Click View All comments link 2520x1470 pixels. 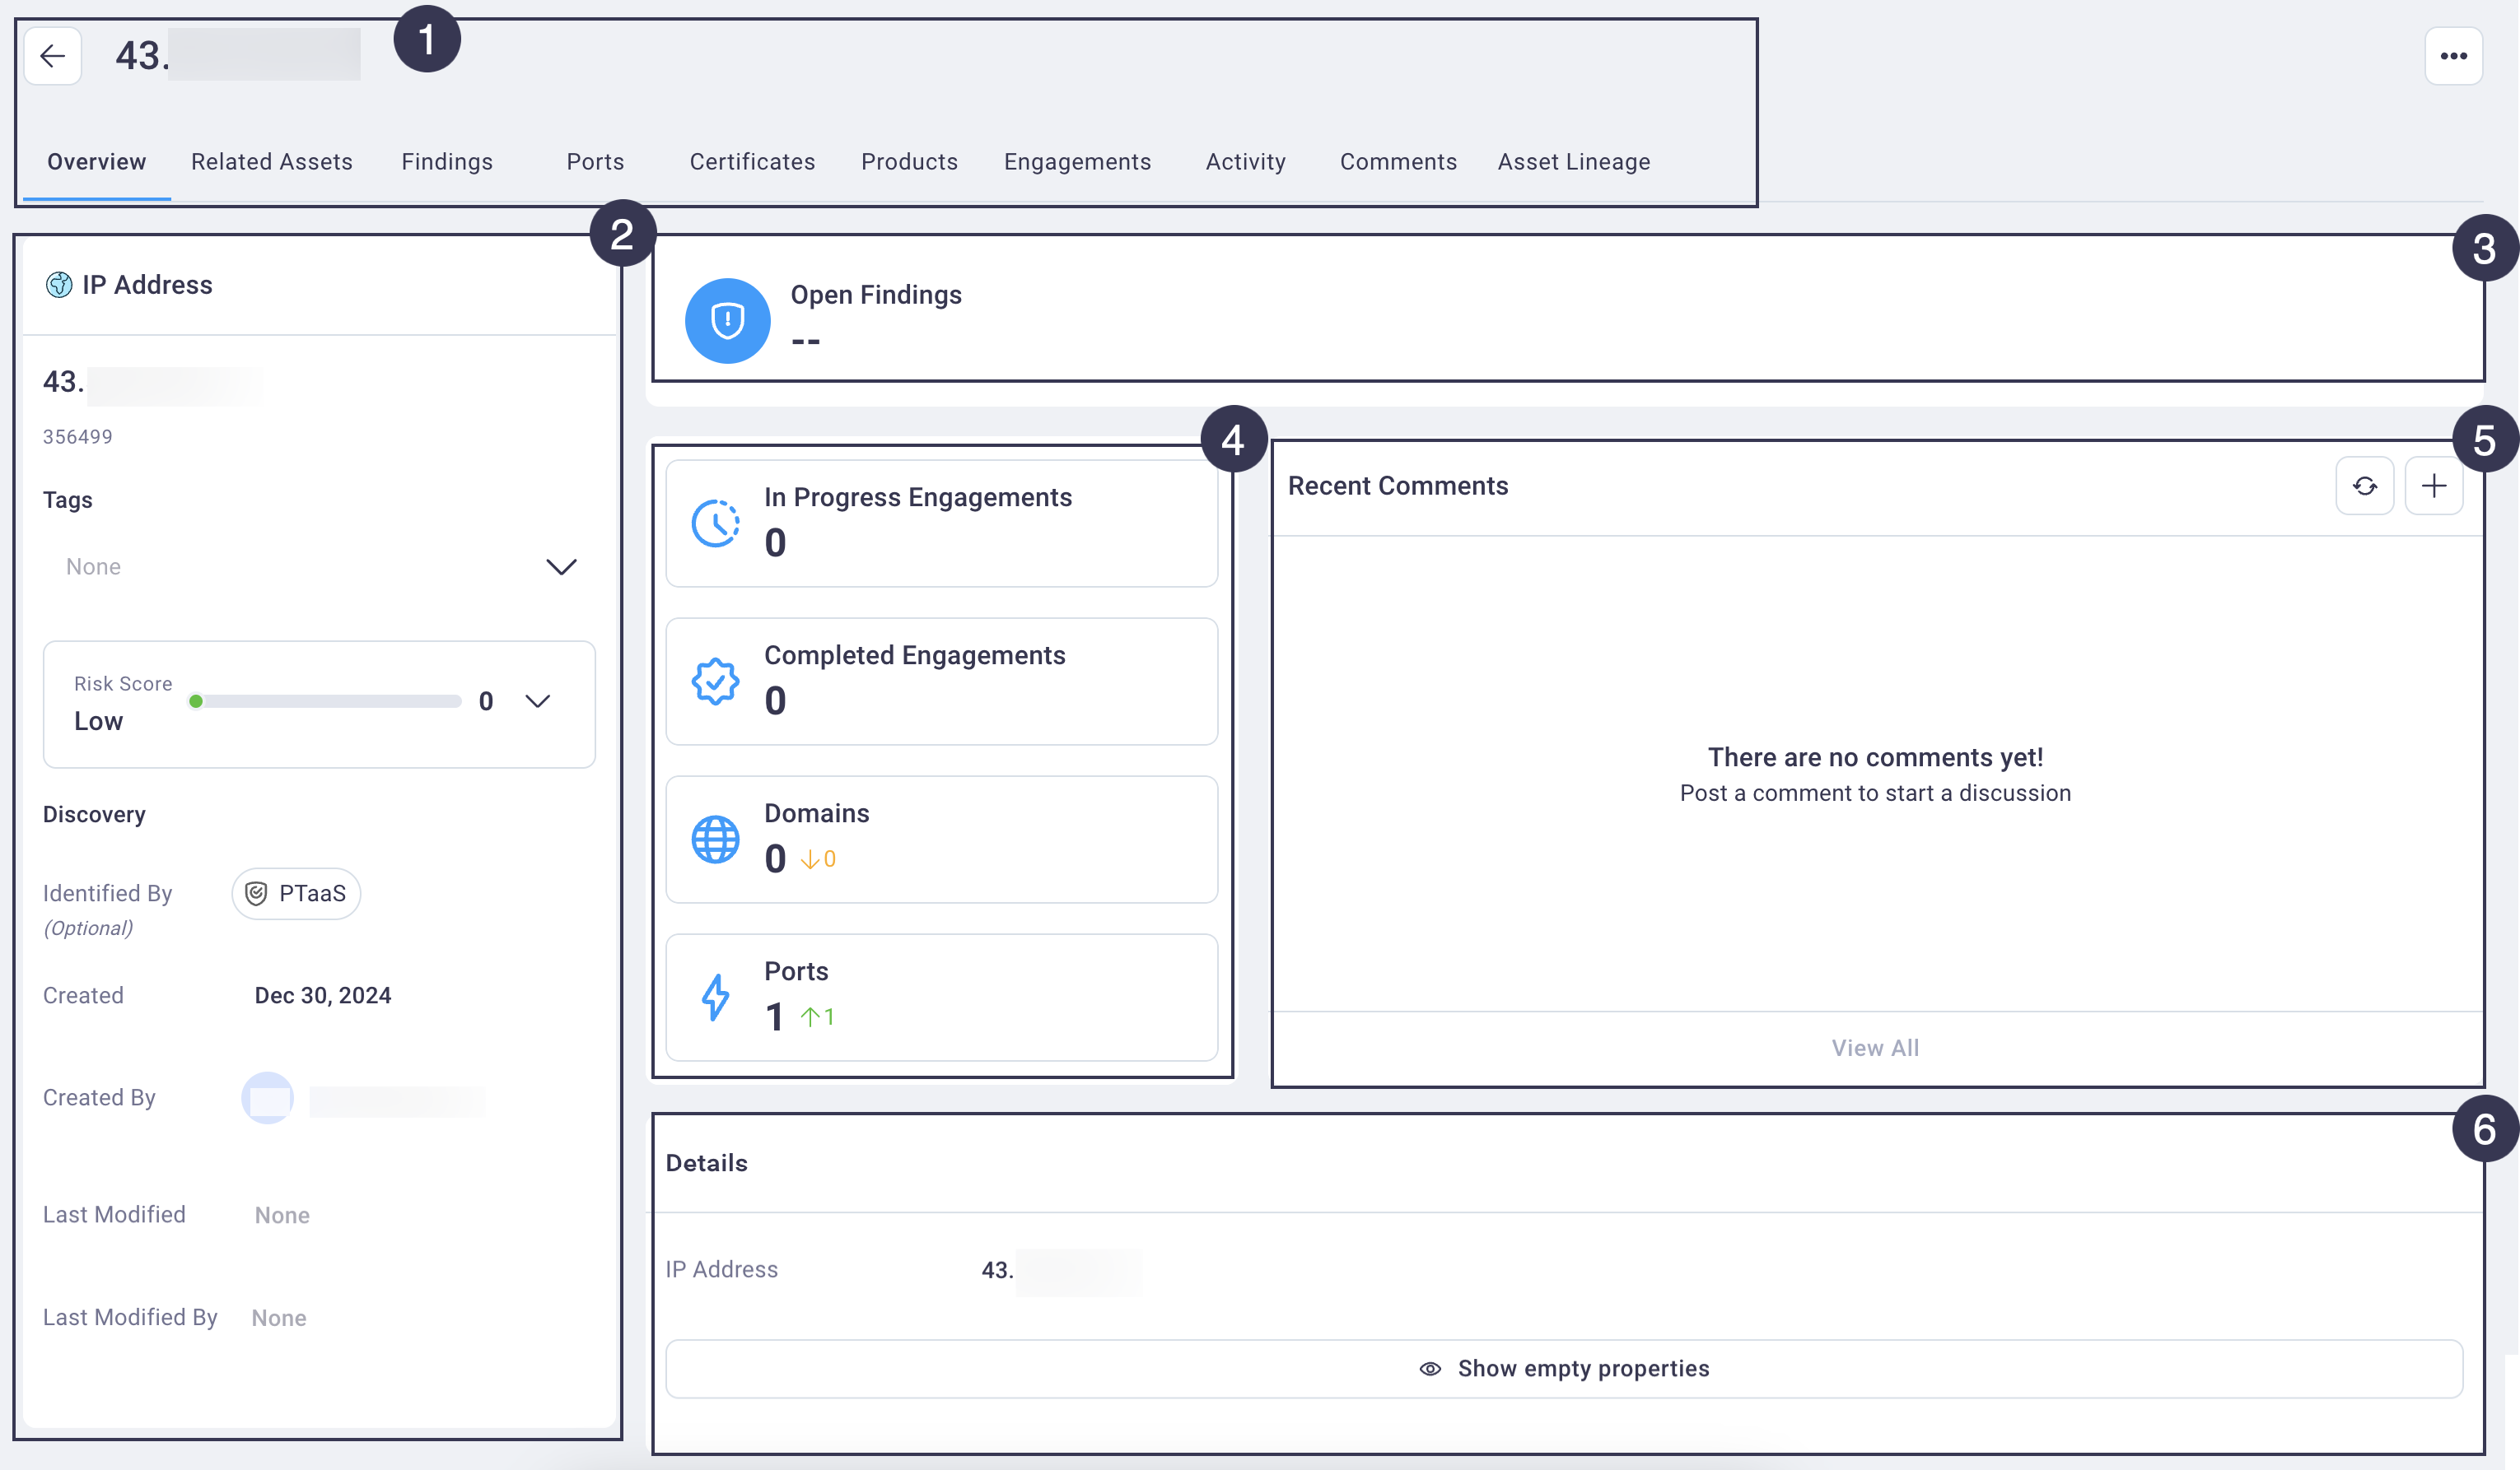coord(1876,1046)
